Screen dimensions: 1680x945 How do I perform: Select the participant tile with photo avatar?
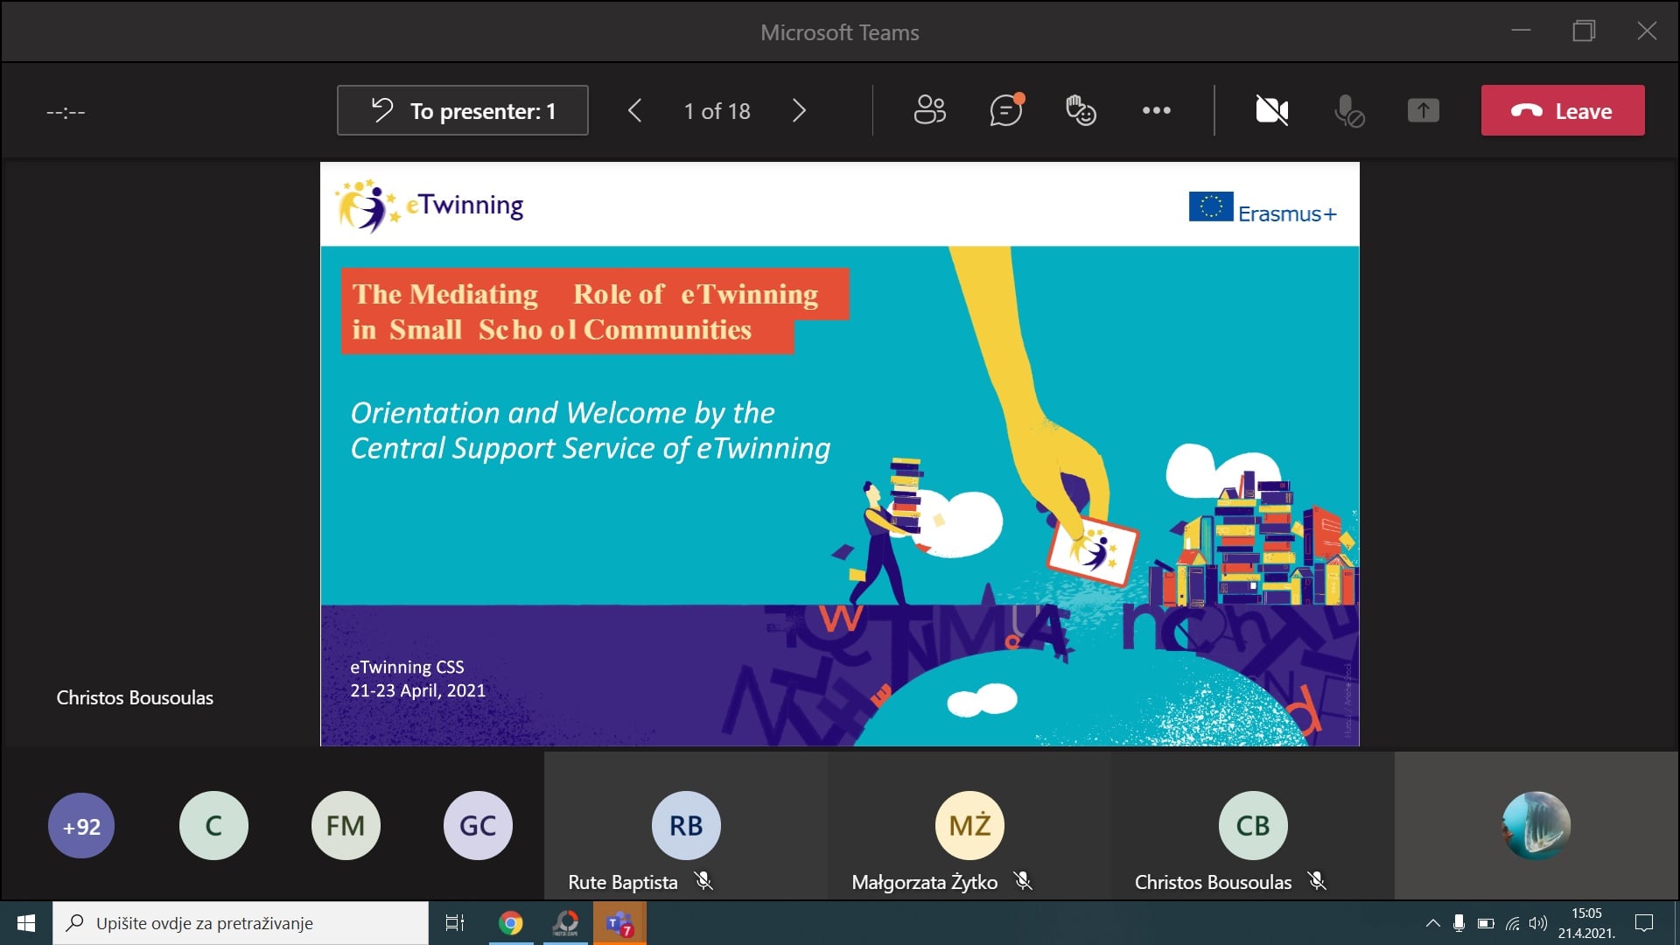tap(1536, 825)
